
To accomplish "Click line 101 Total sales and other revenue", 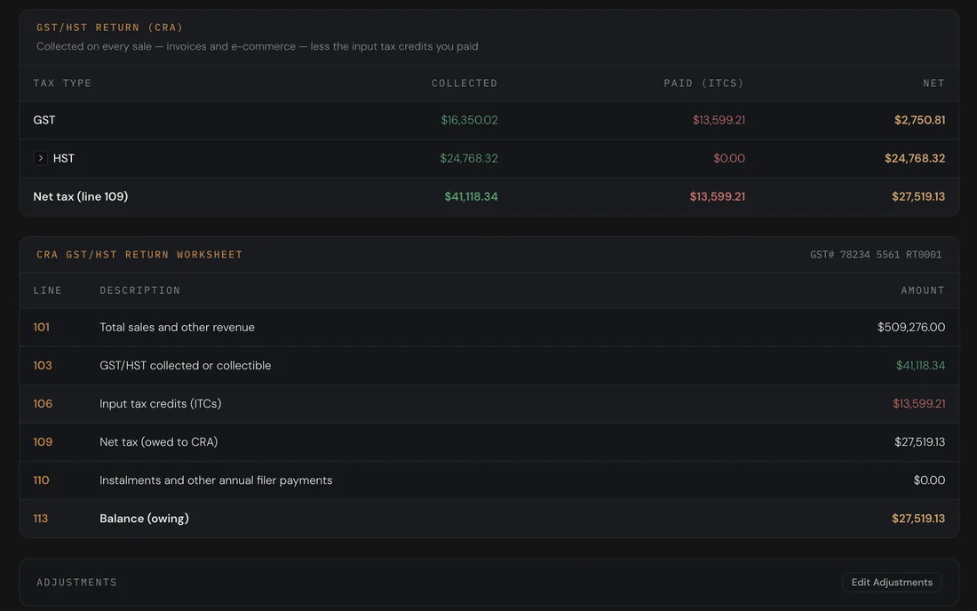I will tap(489, 327).
